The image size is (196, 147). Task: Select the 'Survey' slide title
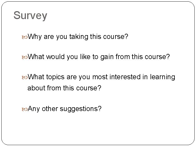pyautogui.click(x=30, y=16)
